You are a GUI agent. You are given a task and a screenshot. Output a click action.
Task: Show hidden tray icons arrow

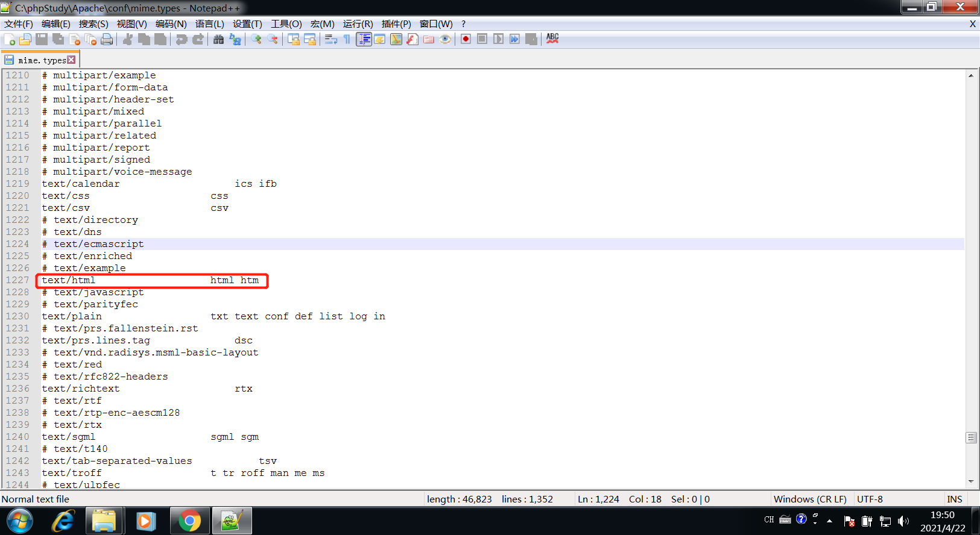coord(830,521)
